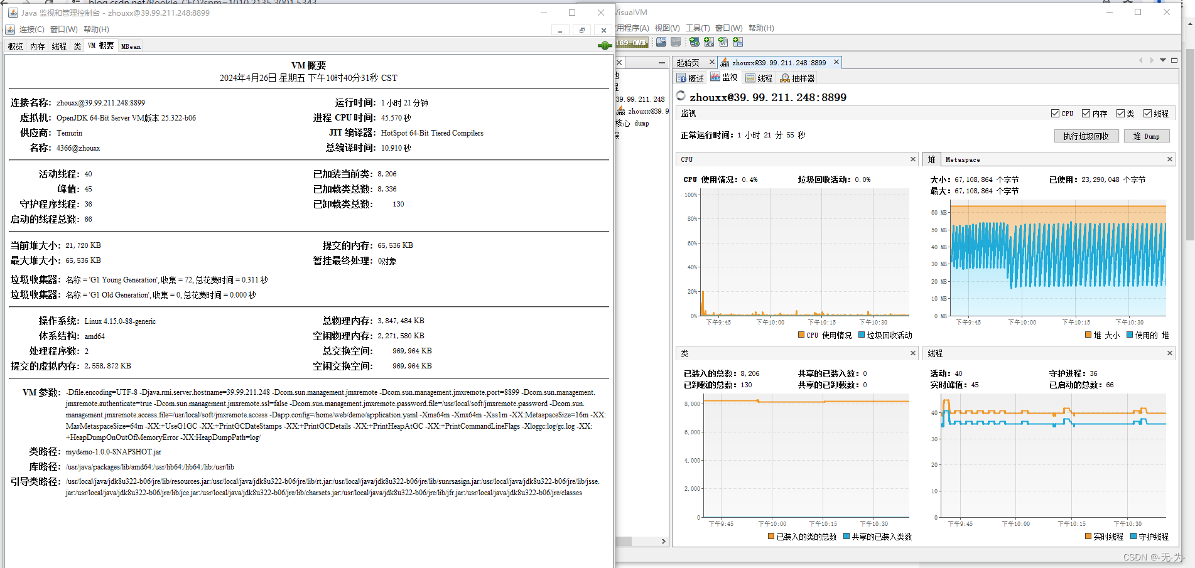Close the CPU chart panel
The width and height of the screenshot is (1195, 568).
912,159
